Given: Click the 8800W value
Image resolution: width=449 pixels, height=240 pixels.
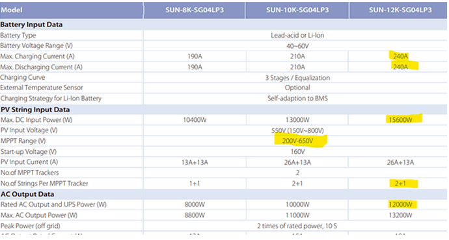Looking at the screenshot, I should [195, 215].
